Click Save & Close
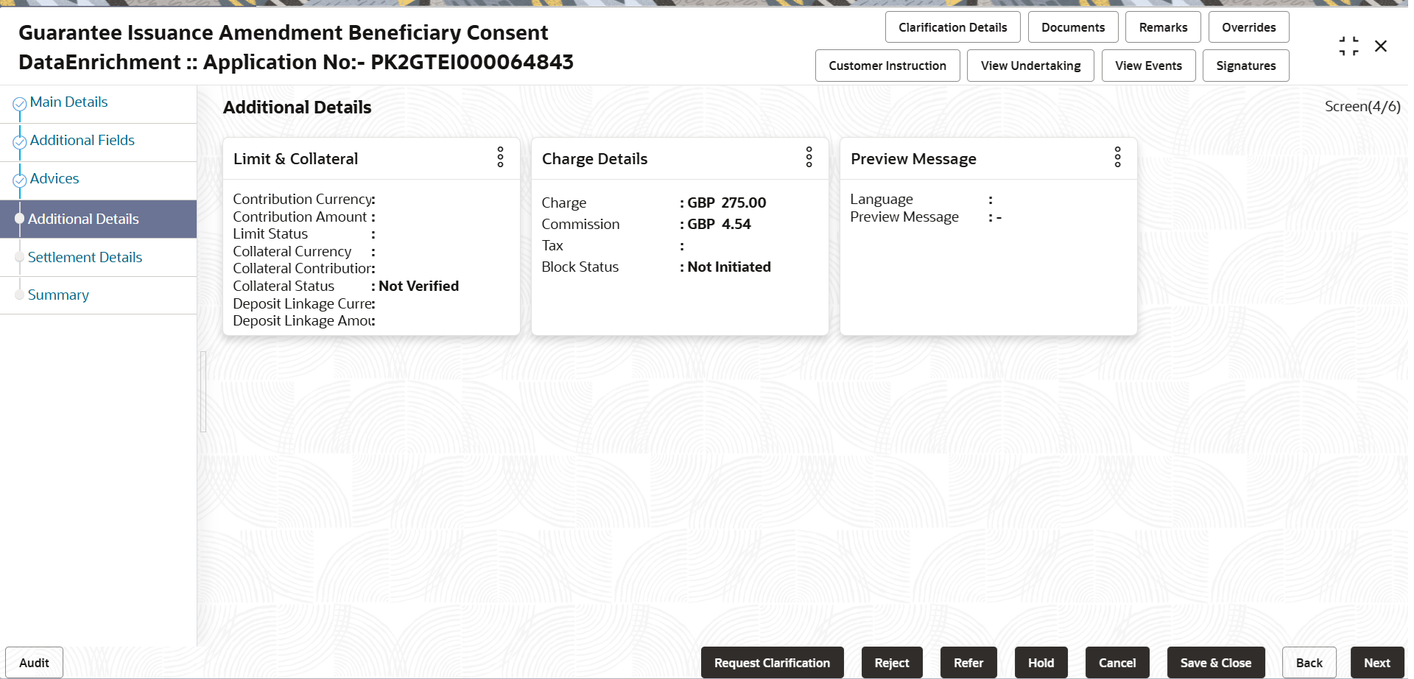The width and height of the screenshot is (1414, 679). point(1215,663)
